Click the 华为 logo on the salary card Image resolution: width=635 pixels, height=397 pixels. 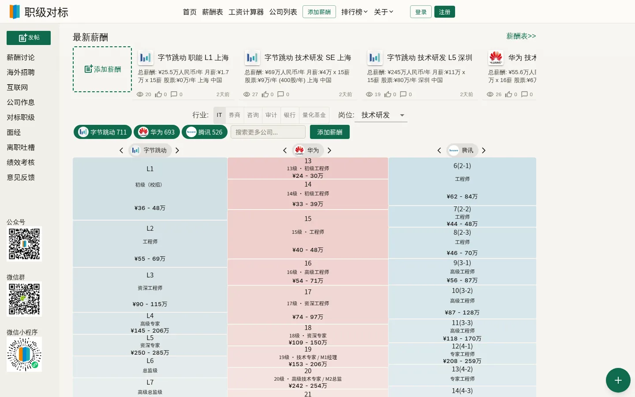click(x=496, y=58)
